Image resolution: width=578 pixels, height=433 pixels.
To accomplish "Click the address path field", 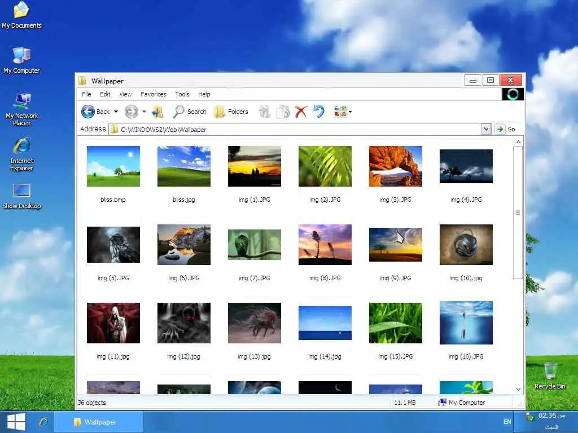I will point(296,129).
